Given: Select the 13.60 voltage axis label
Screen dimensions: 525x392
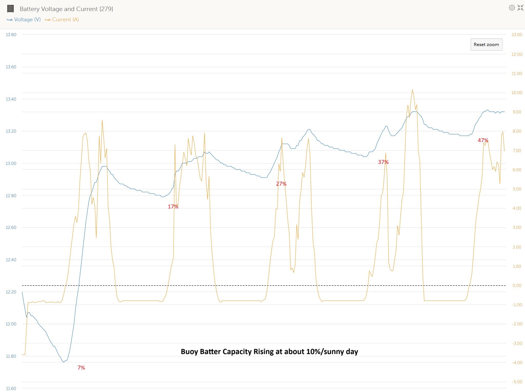Looking at the screenshot, I should pyautogui.click(x=11, y=67).
